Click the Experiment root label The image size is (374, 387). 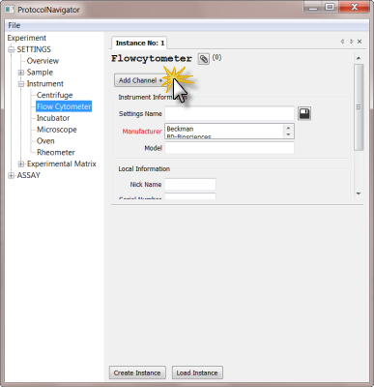[x=27, y=38]
